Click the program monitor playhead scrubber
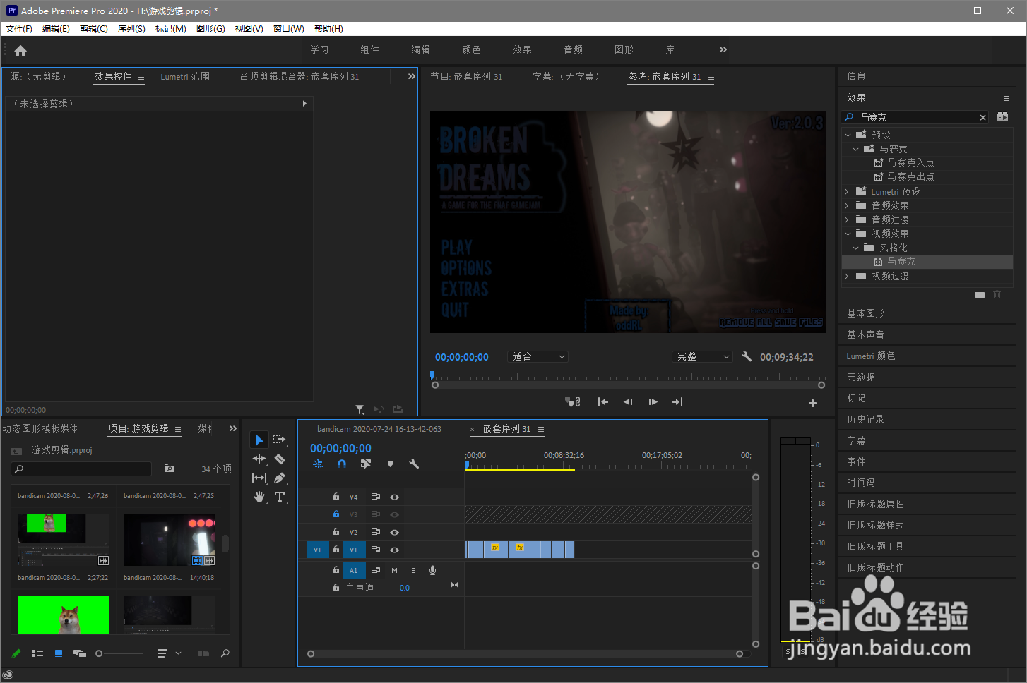1027x683 pixels. click(432, 375)
